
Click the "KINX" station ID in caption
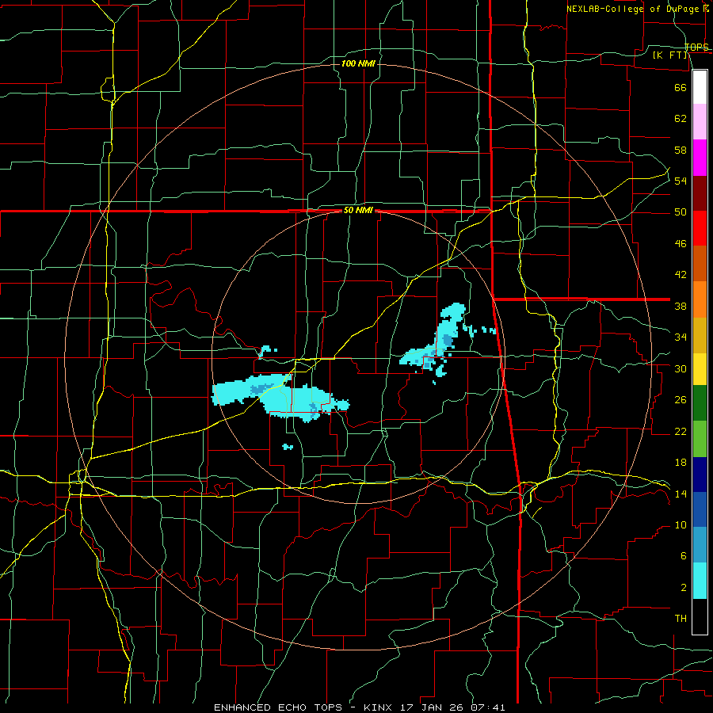377,707
